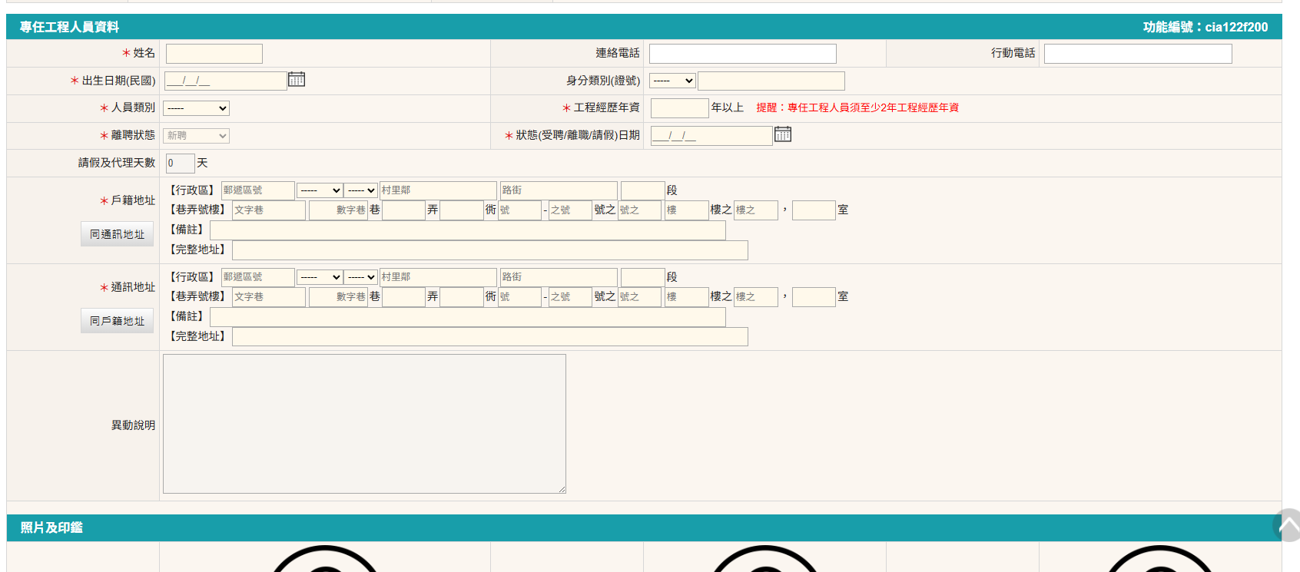
Task: Click the 通訊地址 完整地址 field
Action: pyautogui.click(x=489, y=337)
